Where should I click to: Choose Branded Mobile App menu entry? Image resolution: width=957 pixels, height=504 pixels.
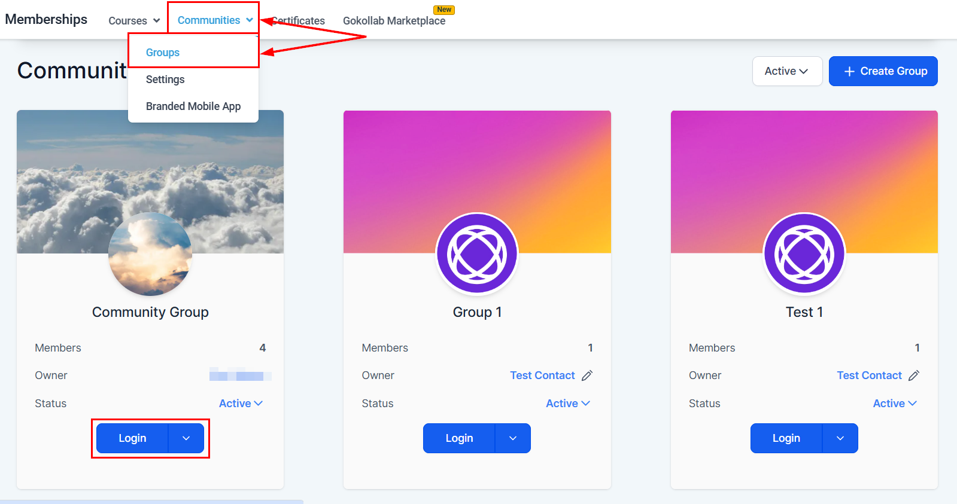click(x=193, y=106)
